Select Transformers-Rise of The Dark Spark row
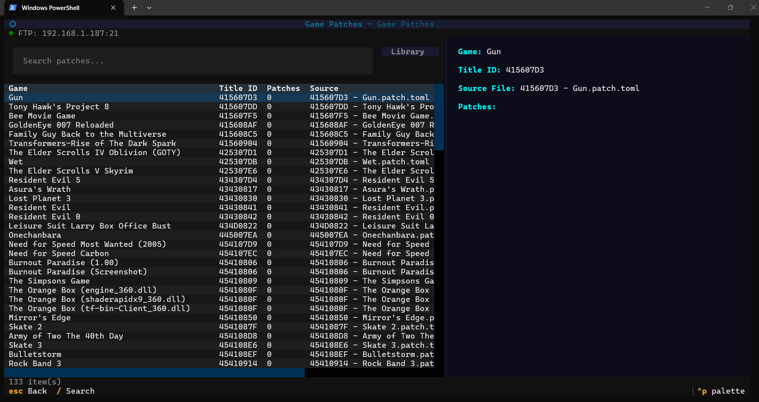This screenshot has height=402, width=759. 219,143
